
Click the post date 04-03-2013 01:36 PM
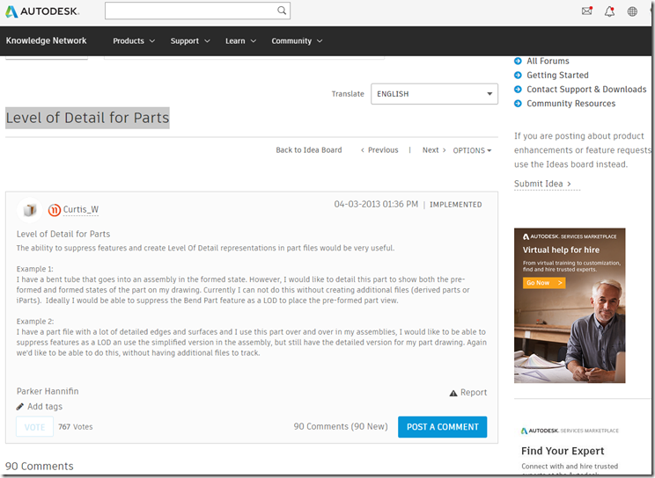pos(376,204)
